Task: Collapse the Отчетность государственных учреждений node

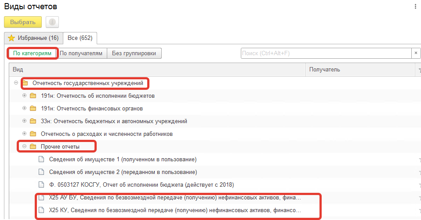Action: 16,83
